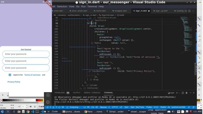
Task: Open notifications bell in the status bar
Action: [193, 107]
